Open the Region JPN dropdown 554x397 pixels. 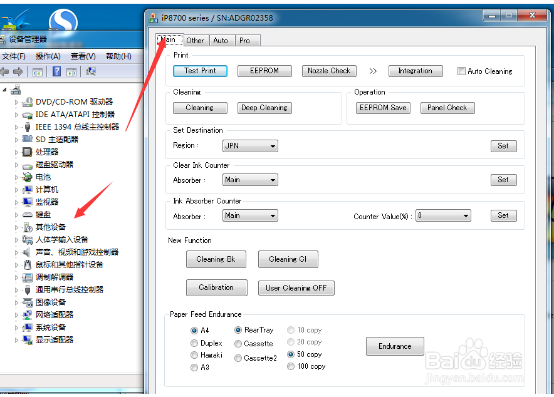tap(250, 146)
